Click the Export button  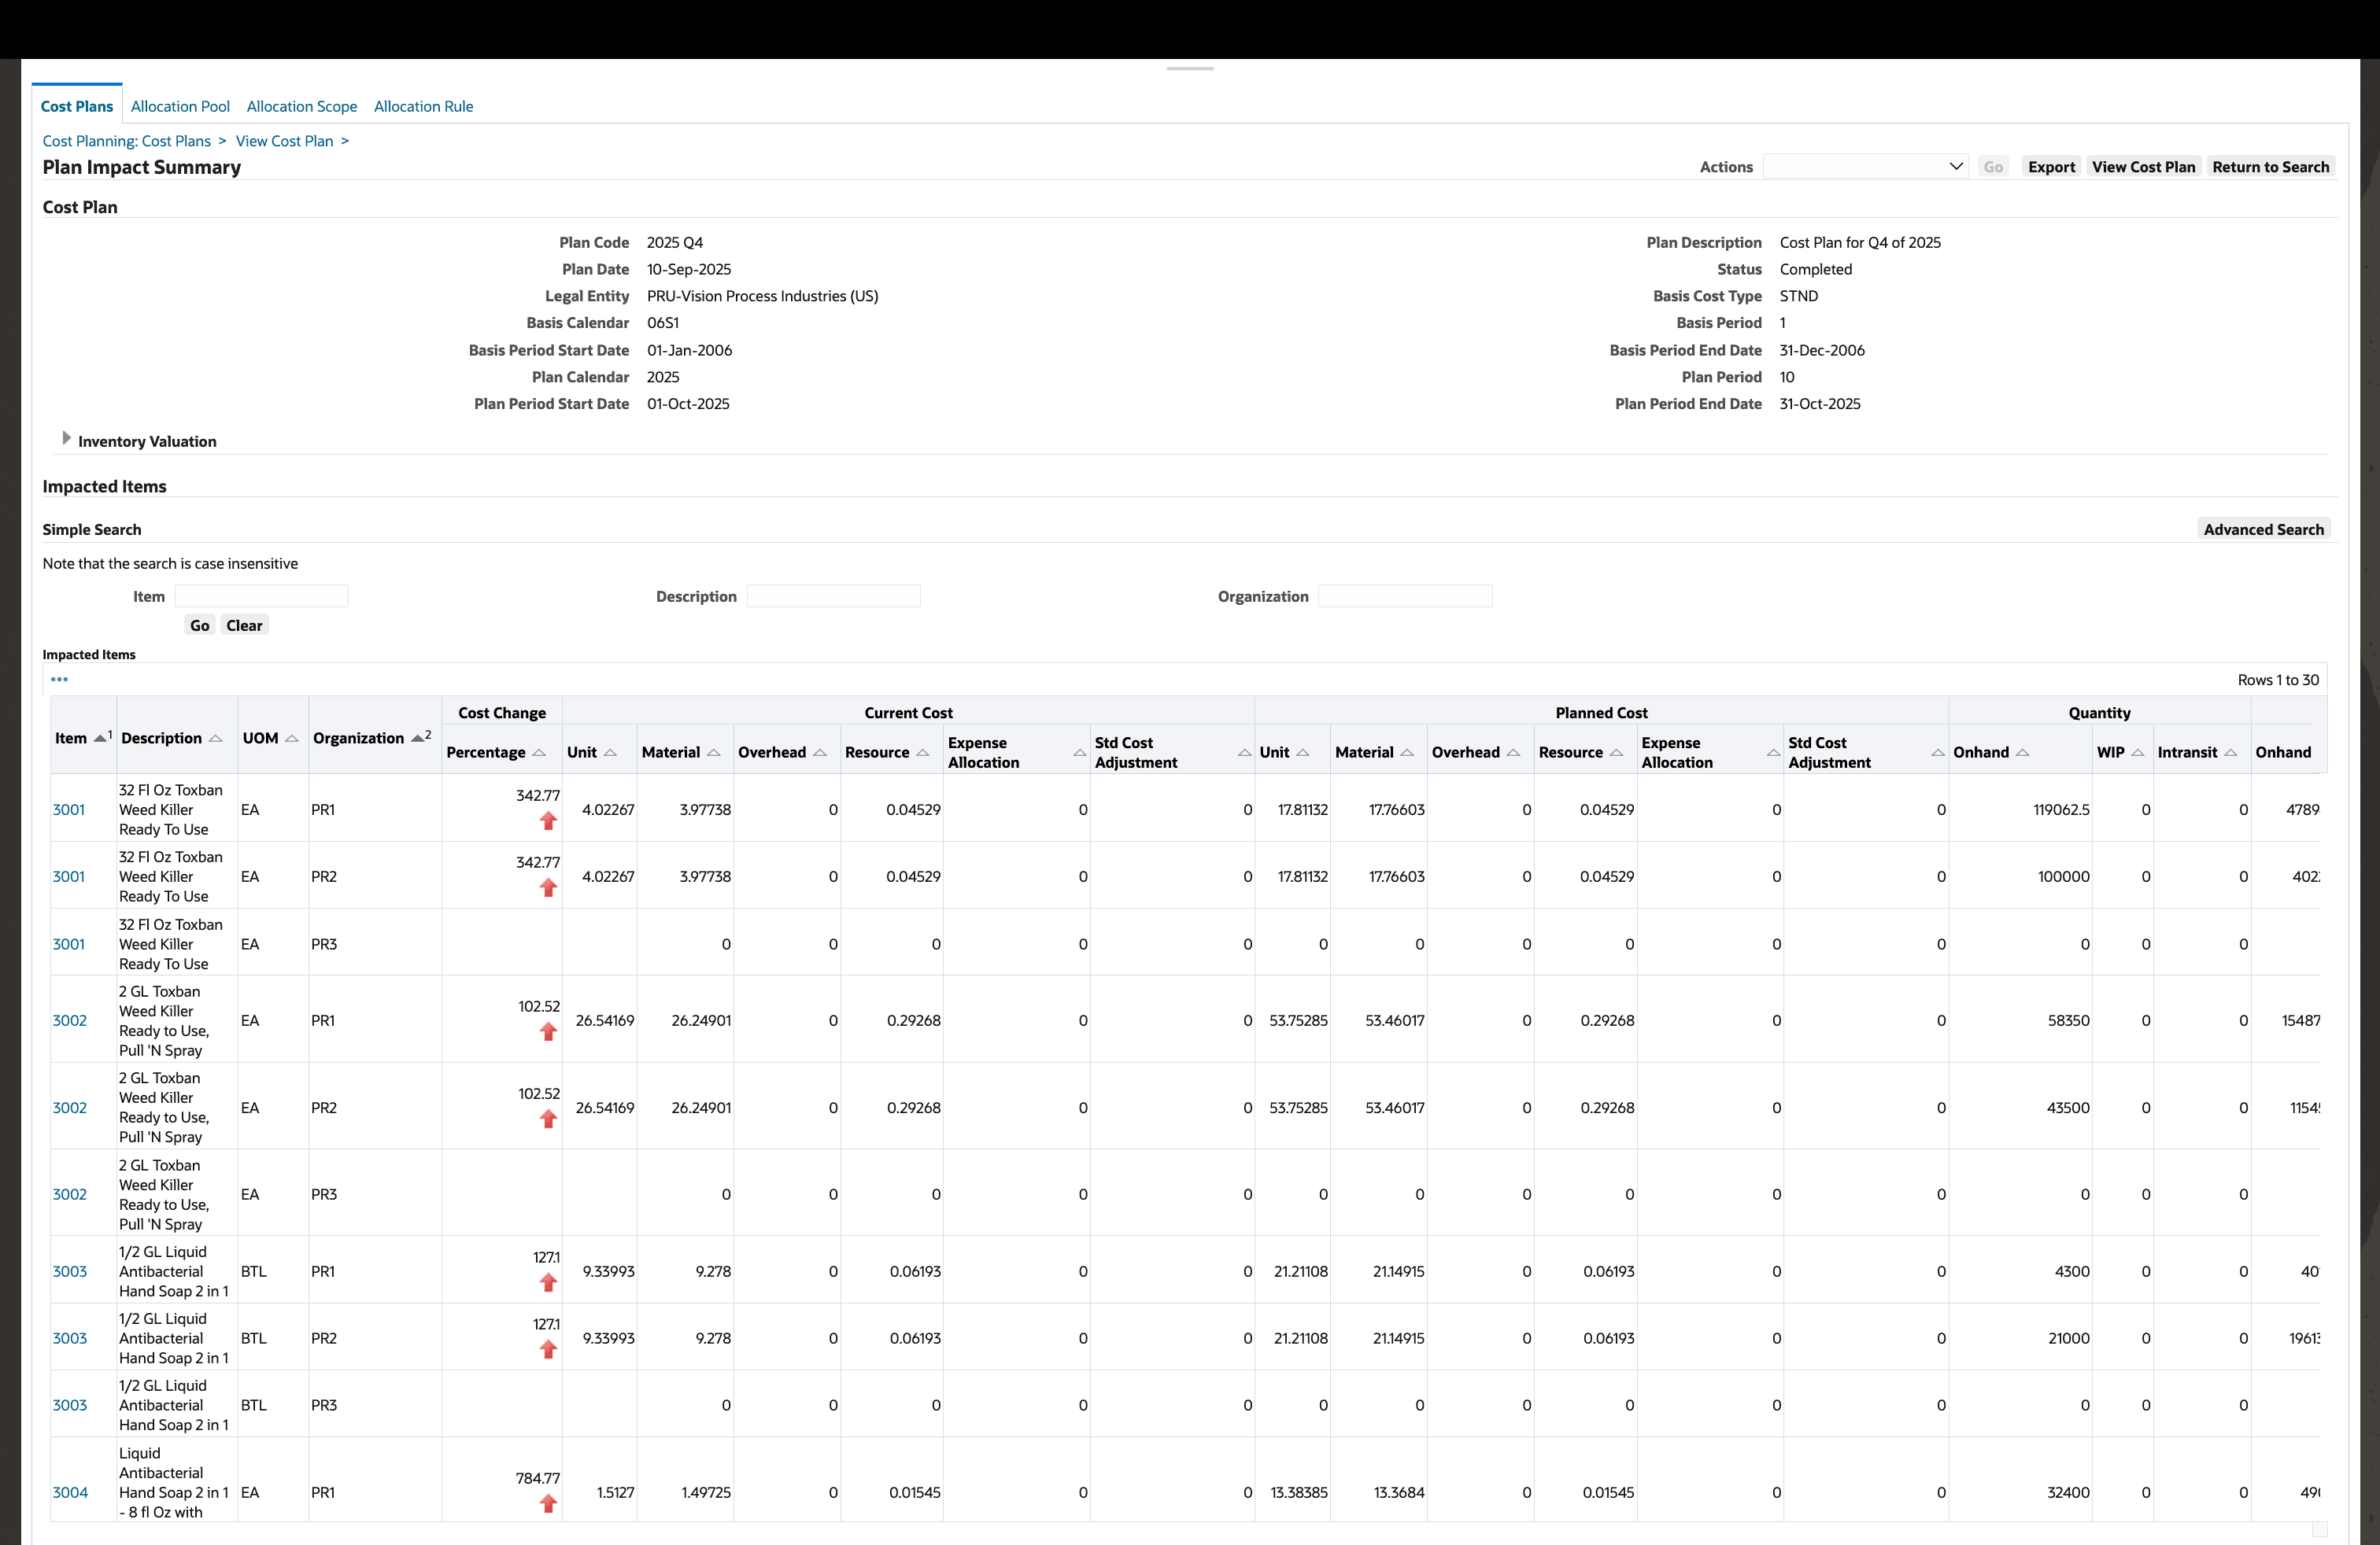tap(2051, 167)
